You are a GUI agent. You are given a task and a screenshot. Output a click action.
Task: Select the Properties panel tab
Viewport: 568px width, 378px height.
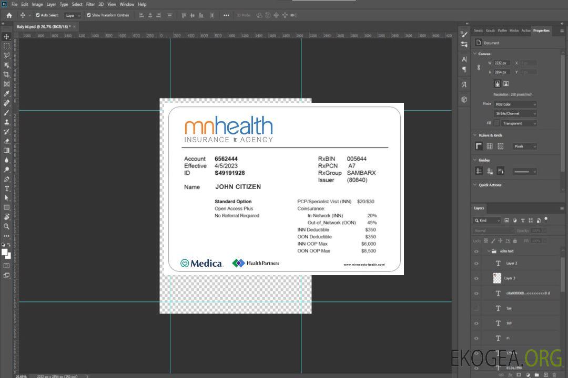click(541, 31)
